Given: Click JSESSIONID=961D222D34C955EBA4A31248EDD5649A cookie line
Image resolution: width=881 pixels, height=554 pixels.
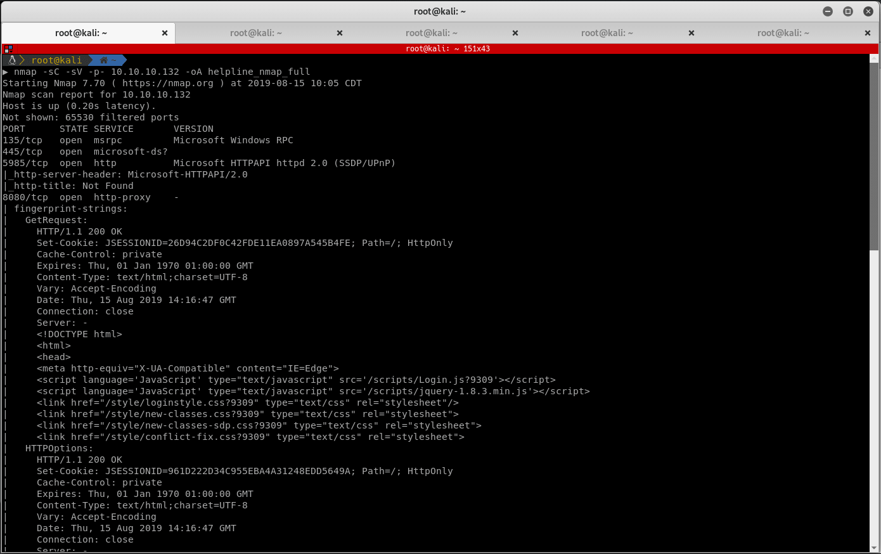Looking at the screenshot, I should [x=245, y=471].
